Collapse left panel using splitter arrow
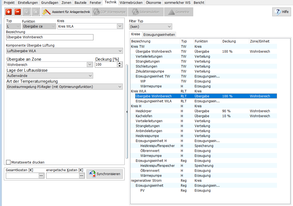The width and height of the screenshot is (293, 206). tap(127, 112)
